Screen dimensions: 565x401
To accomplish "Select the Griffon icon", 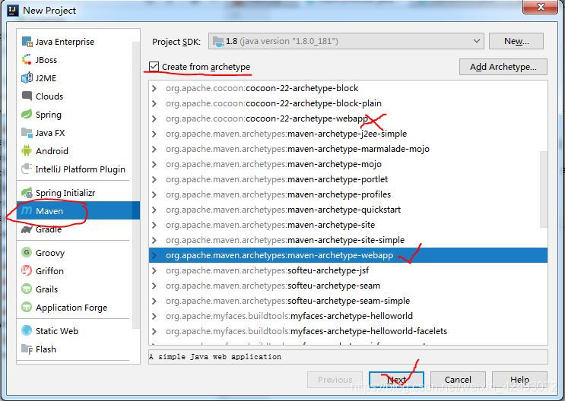I will (x=27, y=270).
